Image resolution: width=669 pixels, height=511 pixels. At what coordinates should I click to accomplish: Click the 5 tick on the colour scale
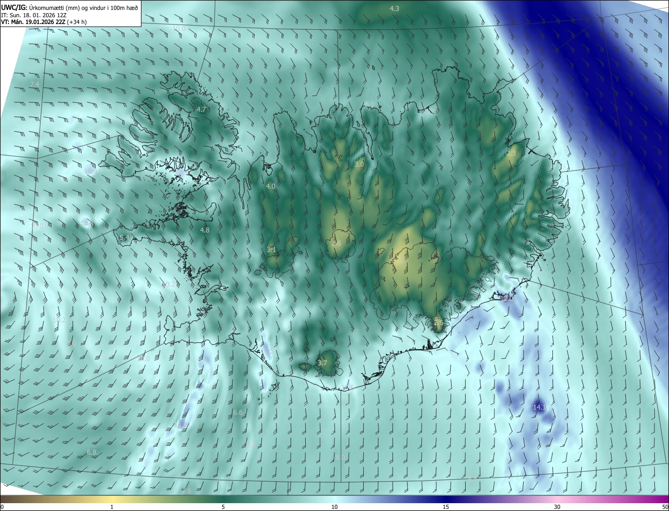(x=223, y=507)
